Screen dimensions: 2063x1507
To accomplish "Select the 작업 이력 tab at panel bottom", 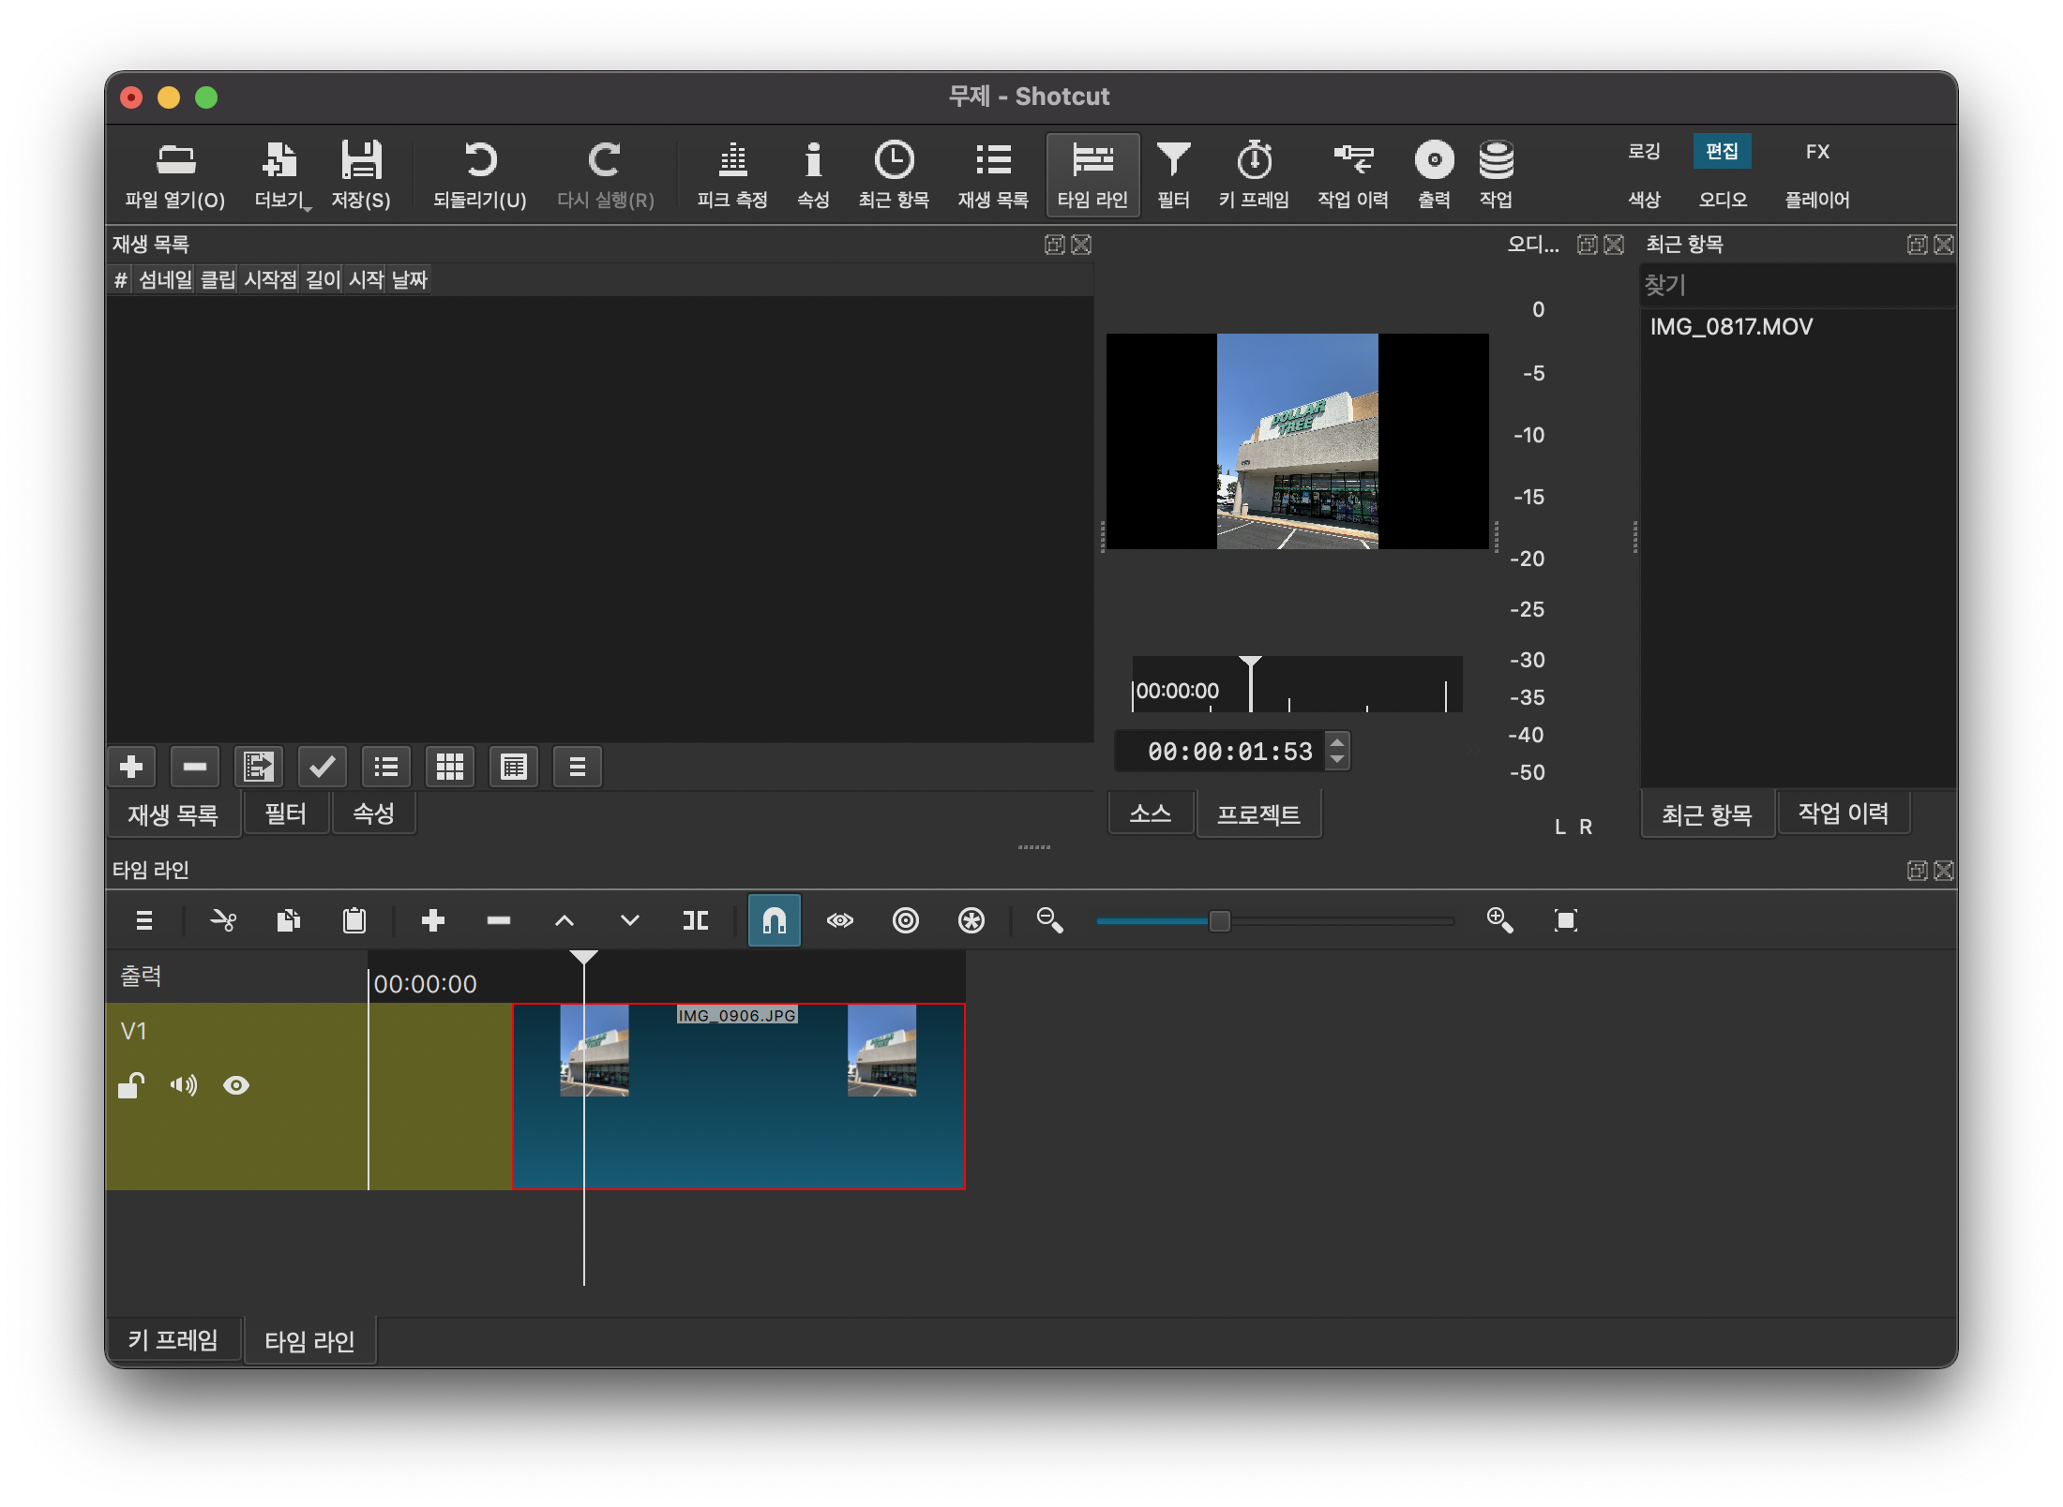I will [1843, 814].
